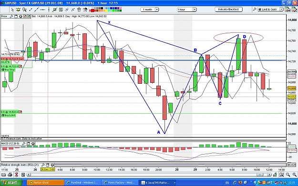Click green buy icon in Price panel
298x186 pixels.
(x=28, y=17)
